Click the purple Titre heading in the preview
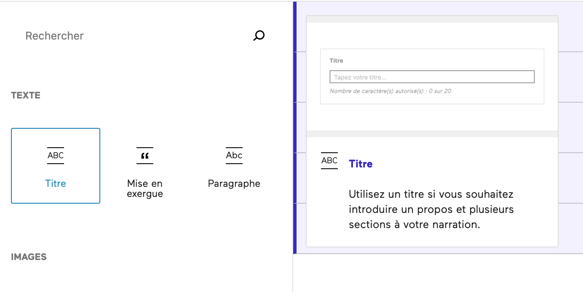The height and width of the screenshot is (292, 583). pyautogui.click(x=361, y=164)
